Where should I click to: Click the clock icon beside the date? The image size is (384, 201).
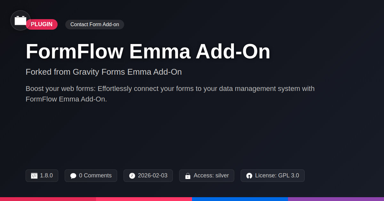pos(132,176)
